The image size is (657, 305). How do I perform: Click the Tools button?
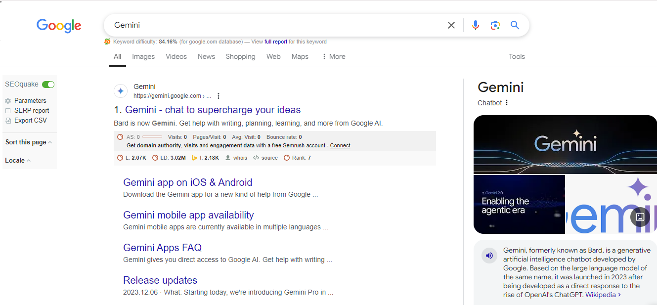point(517,56)
